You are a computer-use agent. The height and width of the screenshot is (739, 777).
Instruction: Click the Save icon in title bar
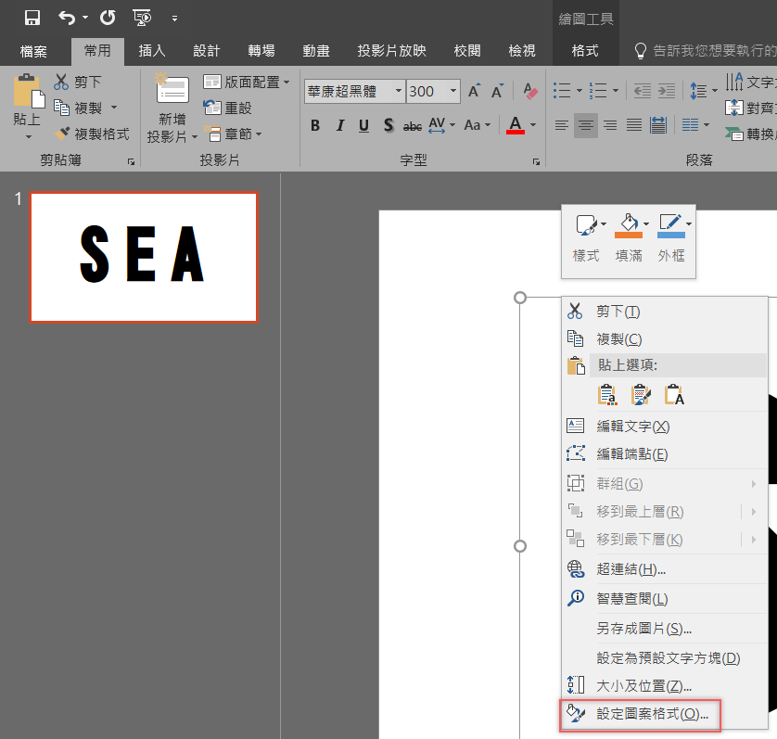point(32,17)
